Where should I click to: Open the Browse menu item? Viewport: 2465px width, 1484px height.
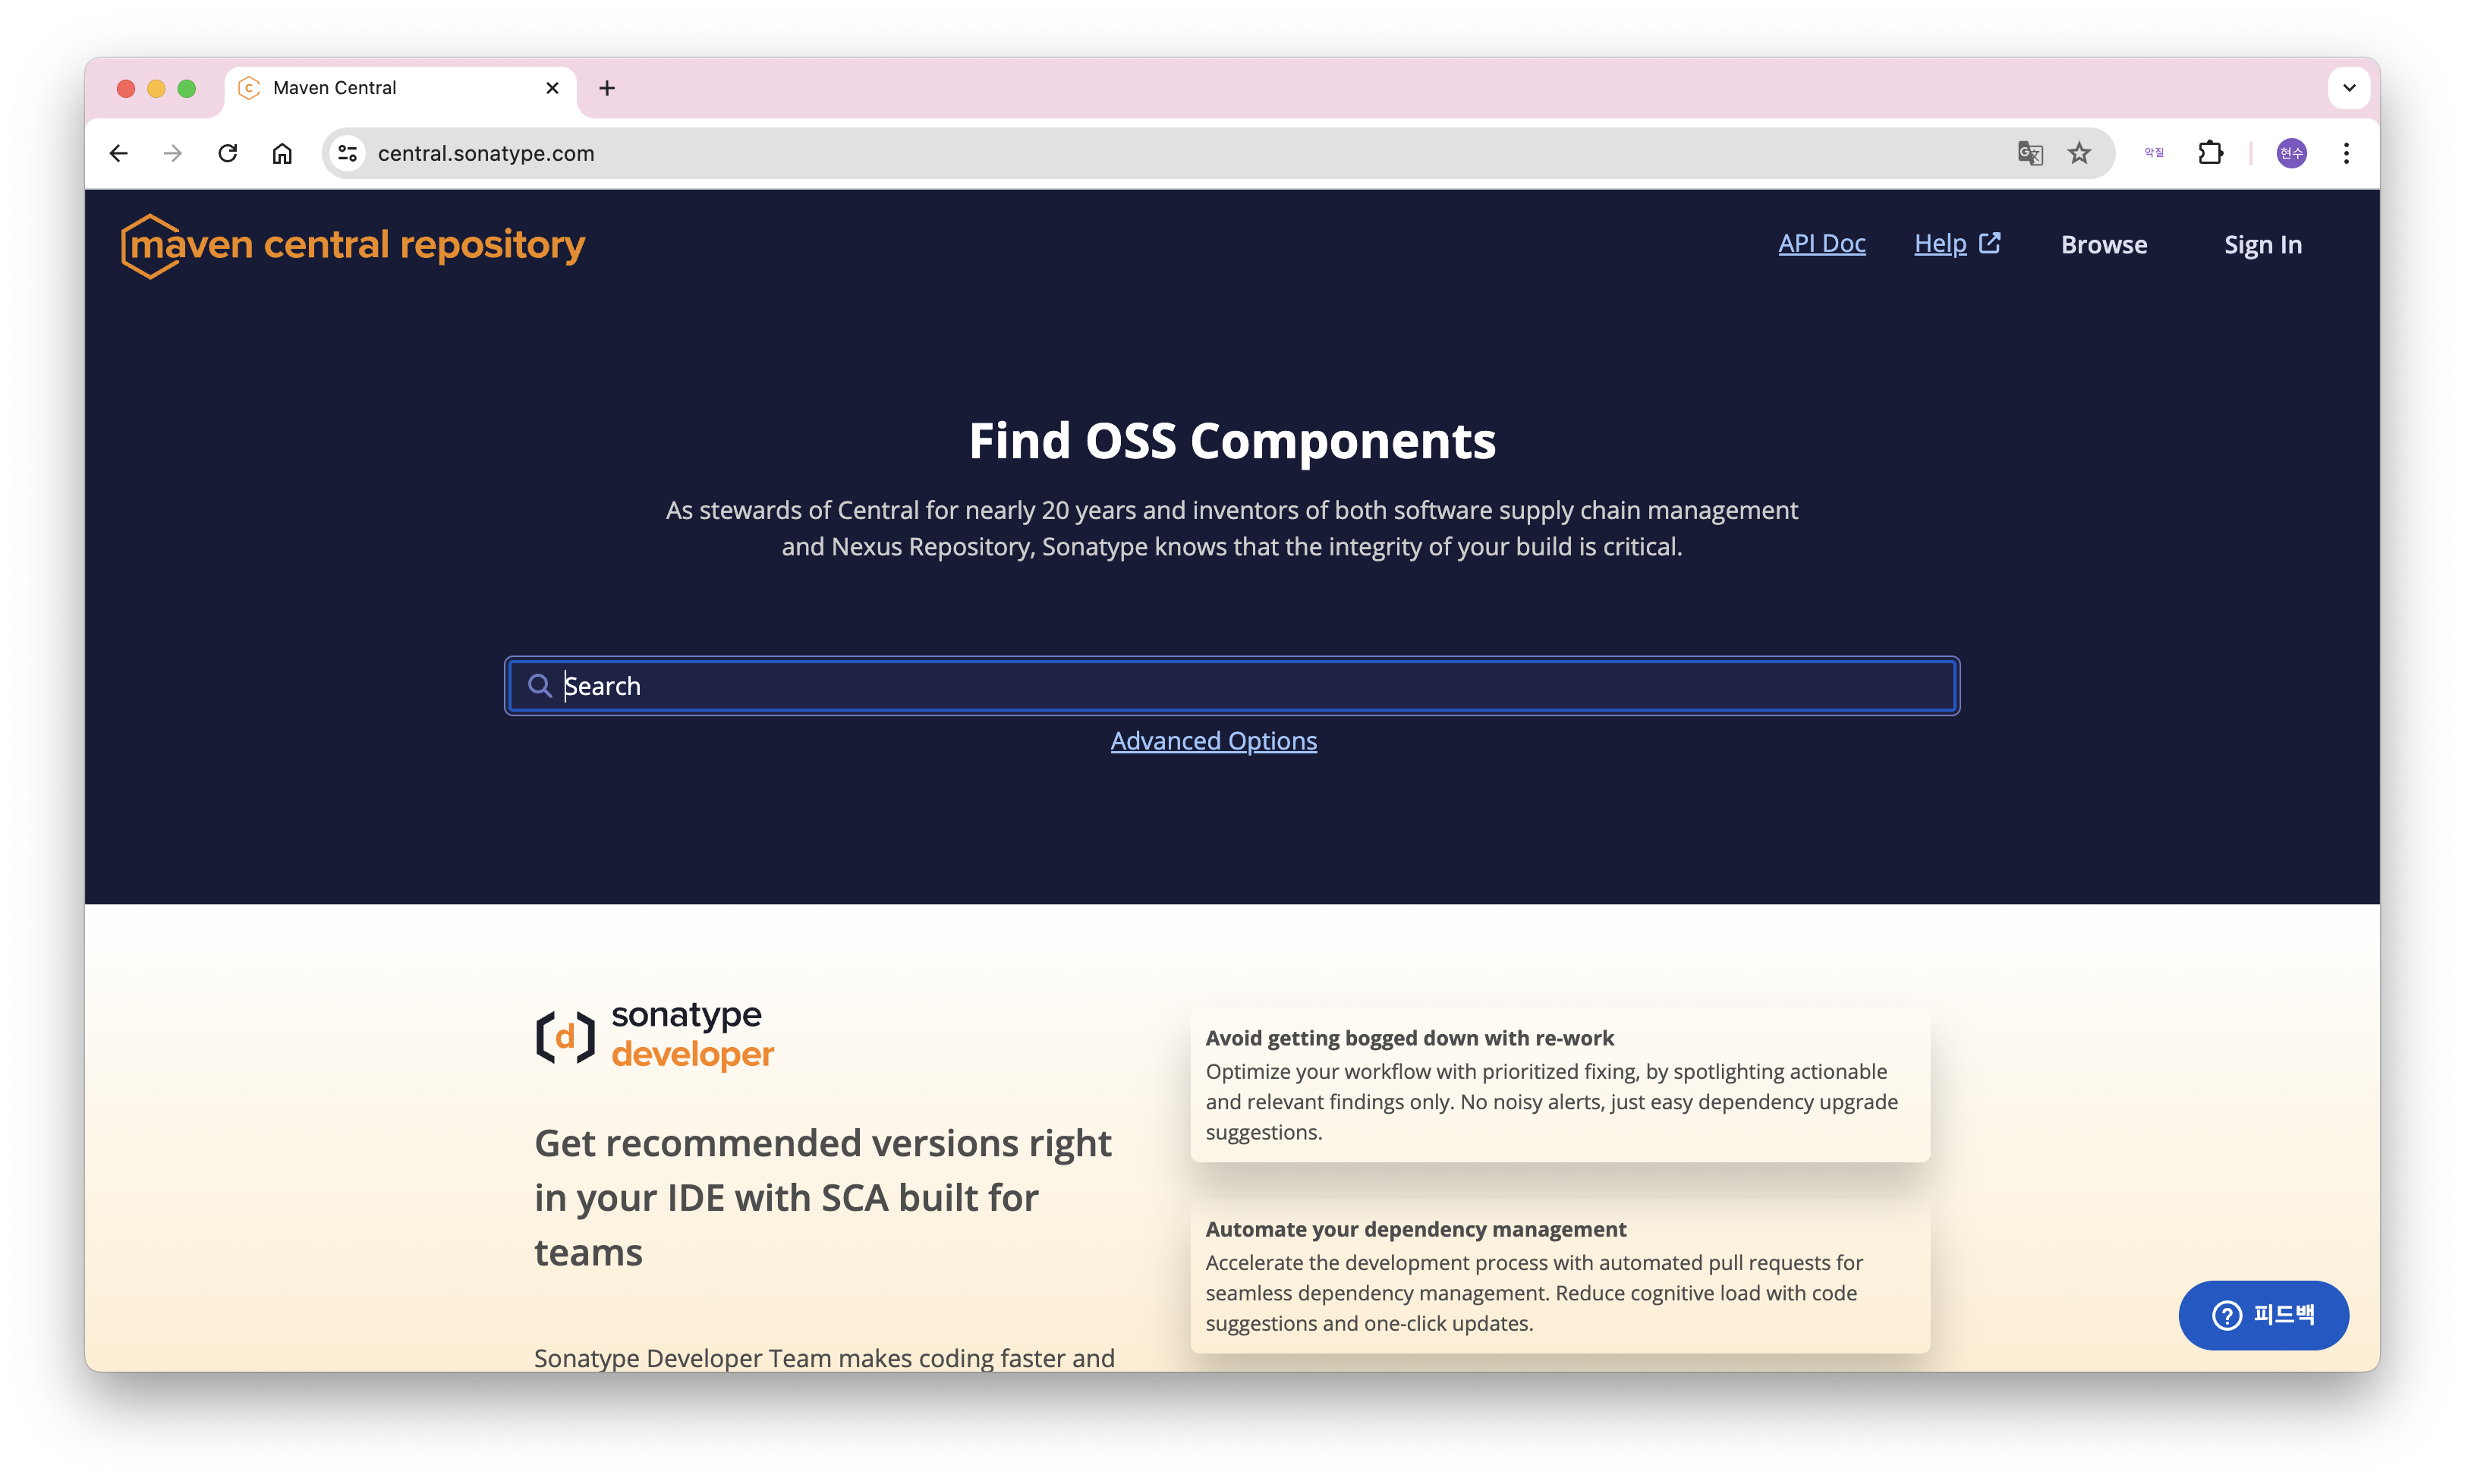2103,245
